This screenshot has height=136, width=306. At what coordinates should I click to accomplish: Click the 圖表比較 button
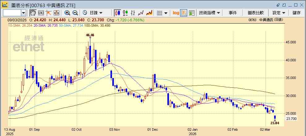coord(256,13)
